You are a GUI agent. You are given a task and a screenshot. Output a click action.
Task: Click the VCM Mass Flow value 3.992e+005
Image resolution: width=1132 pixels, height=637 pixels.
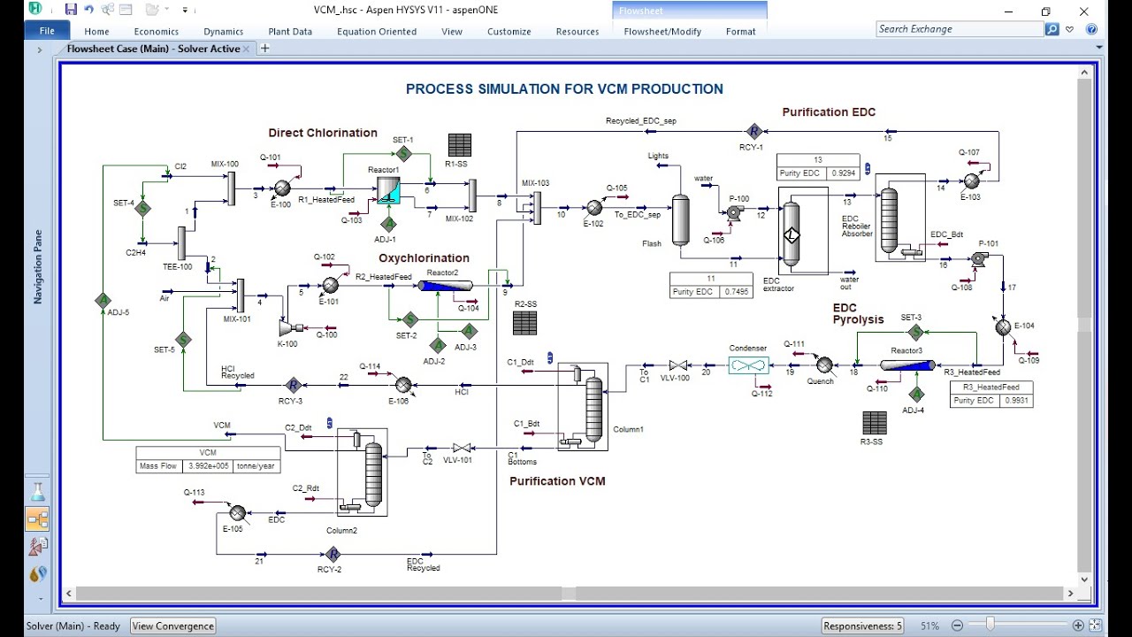pos(207,465)
